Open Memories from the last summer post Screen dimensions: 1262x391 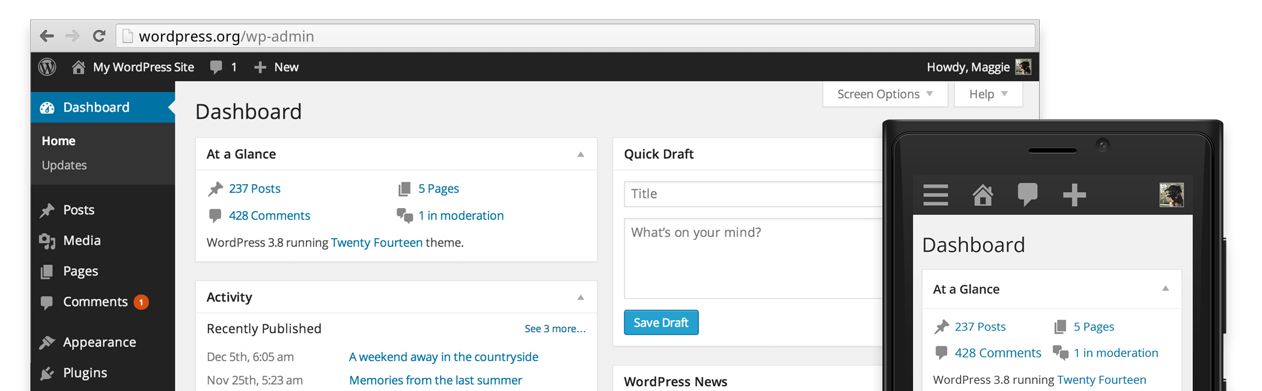(x=436, y=380)
